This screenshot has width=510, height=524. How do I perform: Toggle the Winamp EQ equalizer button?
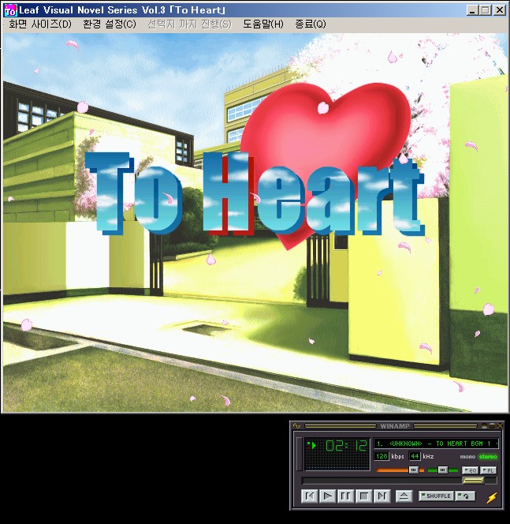470,470
